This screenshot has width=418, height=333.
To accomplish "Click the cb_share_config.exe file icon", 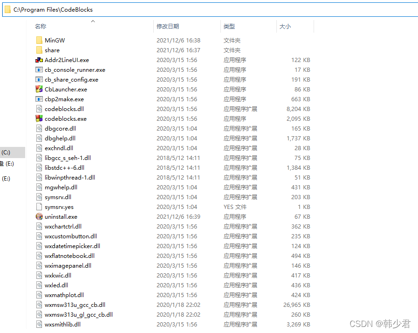I will click(x=39, y=79).
